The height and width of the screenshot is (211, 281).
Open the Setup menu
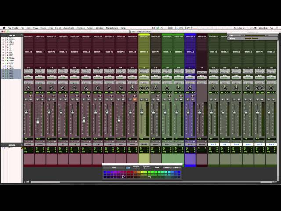[x=90, y=28]
